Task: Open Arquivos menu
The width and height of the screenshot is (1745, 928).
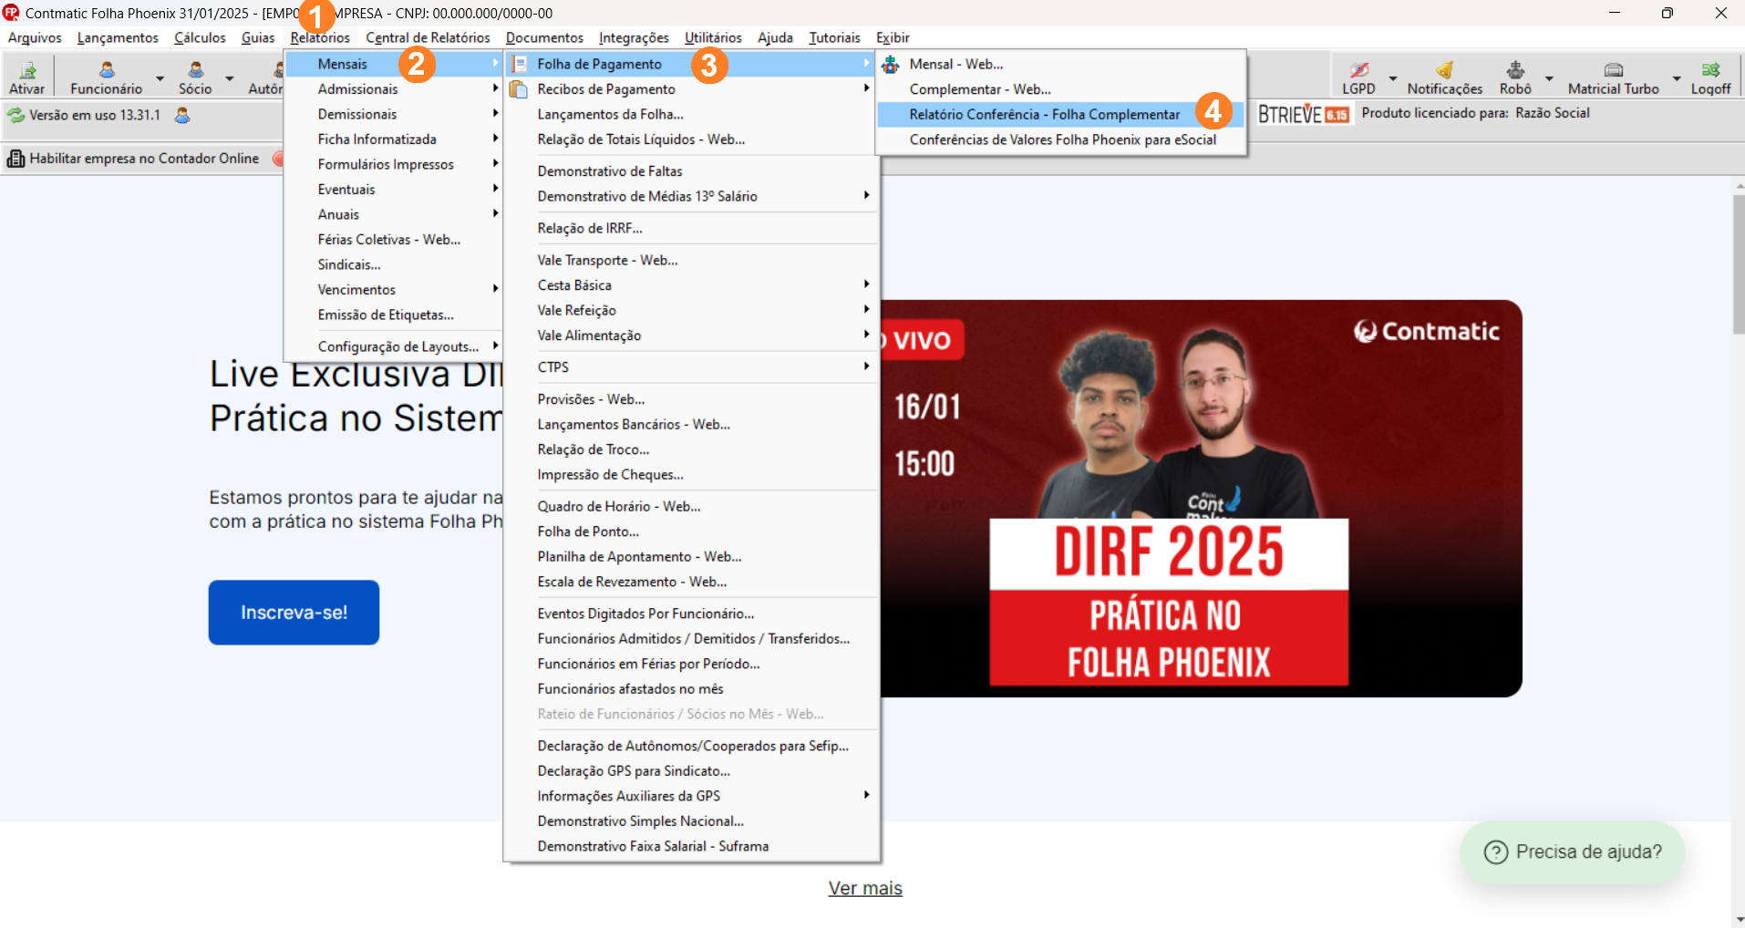Action: [x=35, y=37]
